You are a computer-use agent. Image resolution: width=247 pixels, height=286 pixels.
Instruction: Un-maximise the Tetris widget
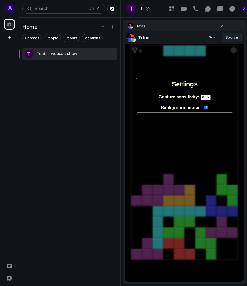pos(222,26)
